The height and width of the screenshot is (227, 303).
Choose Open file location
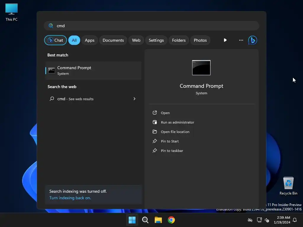pyautogui.click(x=175, y=132)
